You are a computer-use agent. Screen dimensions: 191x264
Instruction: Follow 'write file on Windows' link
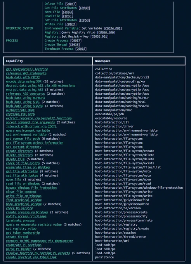coord(24,196)
